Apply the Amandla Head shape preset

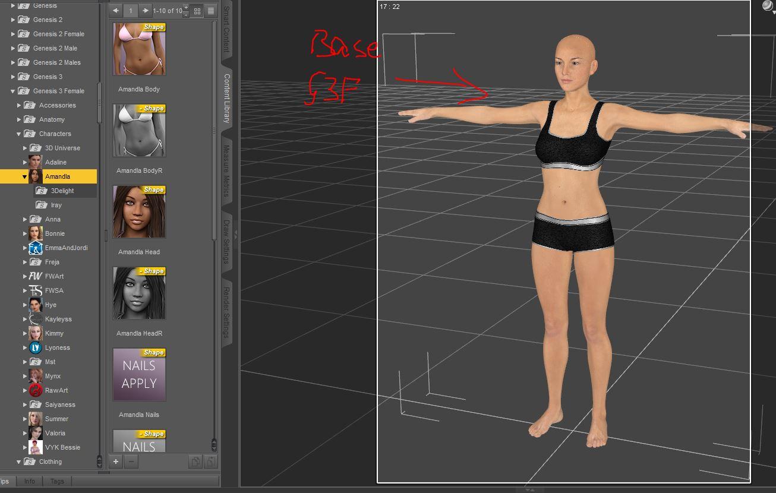[138, 211]
